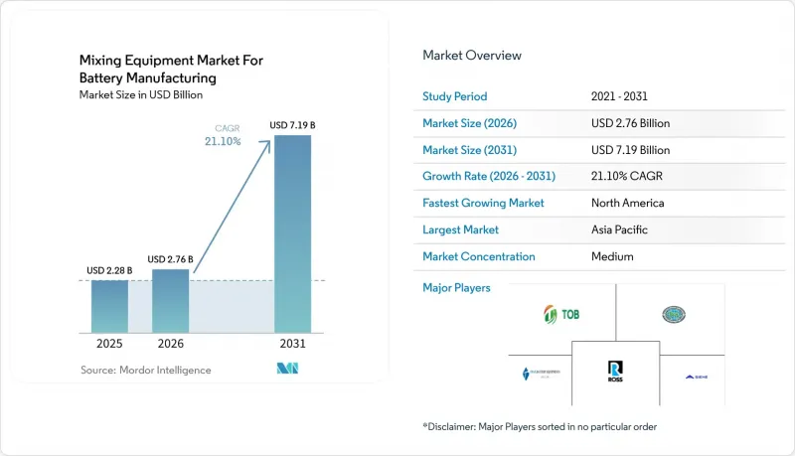The width and height of the screenshot is (795, 456).
Task: Click the 2031 bar in chart
Action: (x=292, y=234)
